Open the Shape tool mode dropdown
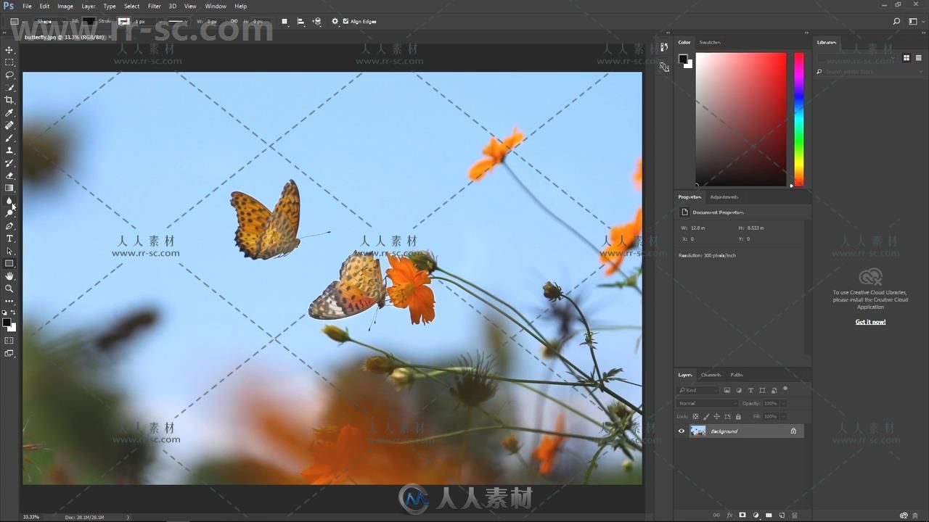929x522 pixels. [50, 21]
